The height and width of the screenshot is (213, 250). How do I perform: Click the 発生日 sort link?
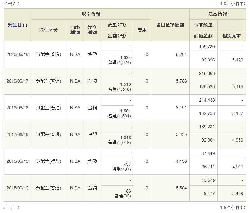point(15,25)
